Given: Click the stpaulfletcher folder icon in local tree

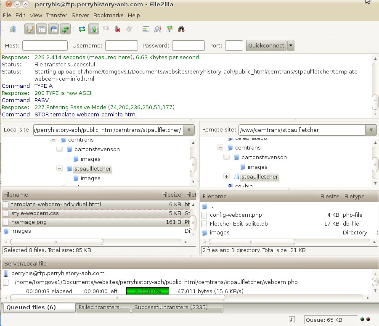Looking at the screenshot, I should [69, 168].
